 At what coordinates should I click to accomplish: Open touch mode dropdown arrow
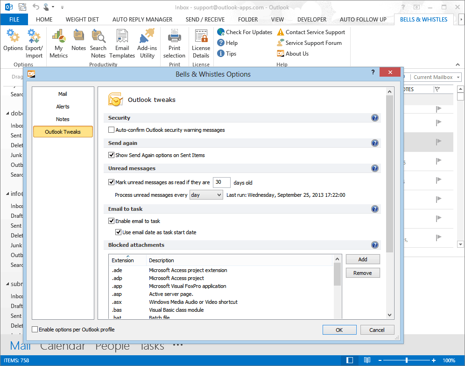coord(53,7)
